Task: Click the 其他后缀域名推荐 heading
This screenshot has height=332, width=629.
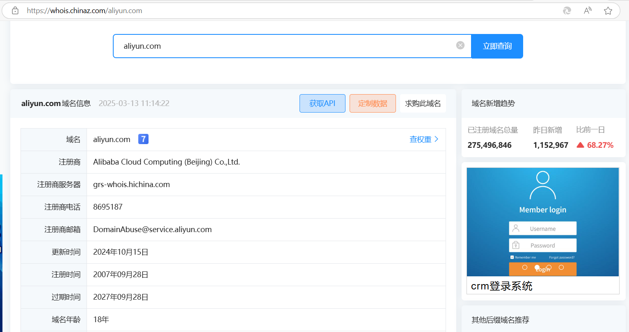Action: click(x=501, y=320)
